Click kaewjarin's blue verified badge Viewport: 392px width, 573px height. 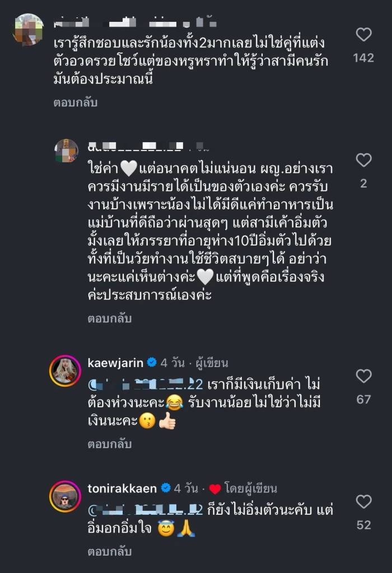click(x=151, y=363)
